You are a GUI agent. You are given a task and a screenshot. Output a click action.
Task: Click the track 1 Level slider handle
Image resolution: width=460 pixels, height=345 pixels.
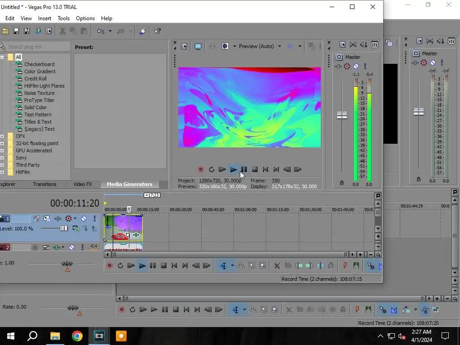[64, 228]
